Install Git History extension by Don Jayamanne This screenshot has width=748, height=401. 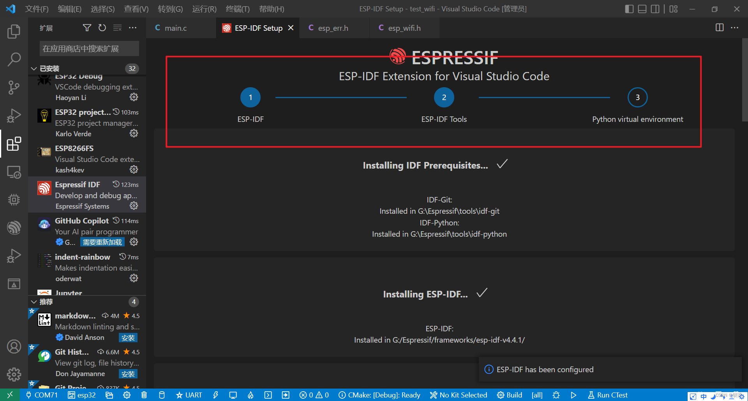(128, 374)
